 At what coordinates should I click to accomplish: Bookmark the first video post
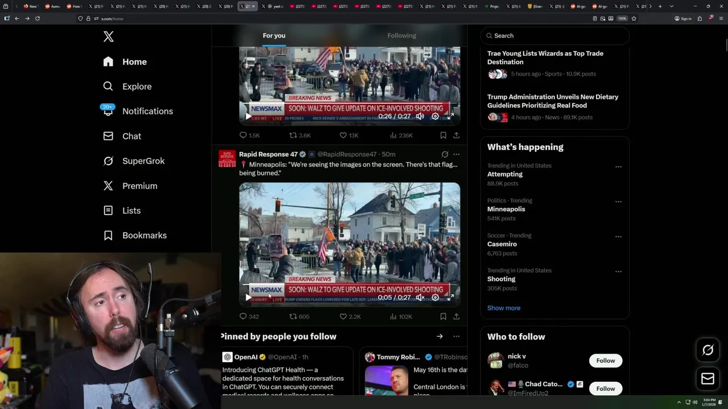point(443,135)
